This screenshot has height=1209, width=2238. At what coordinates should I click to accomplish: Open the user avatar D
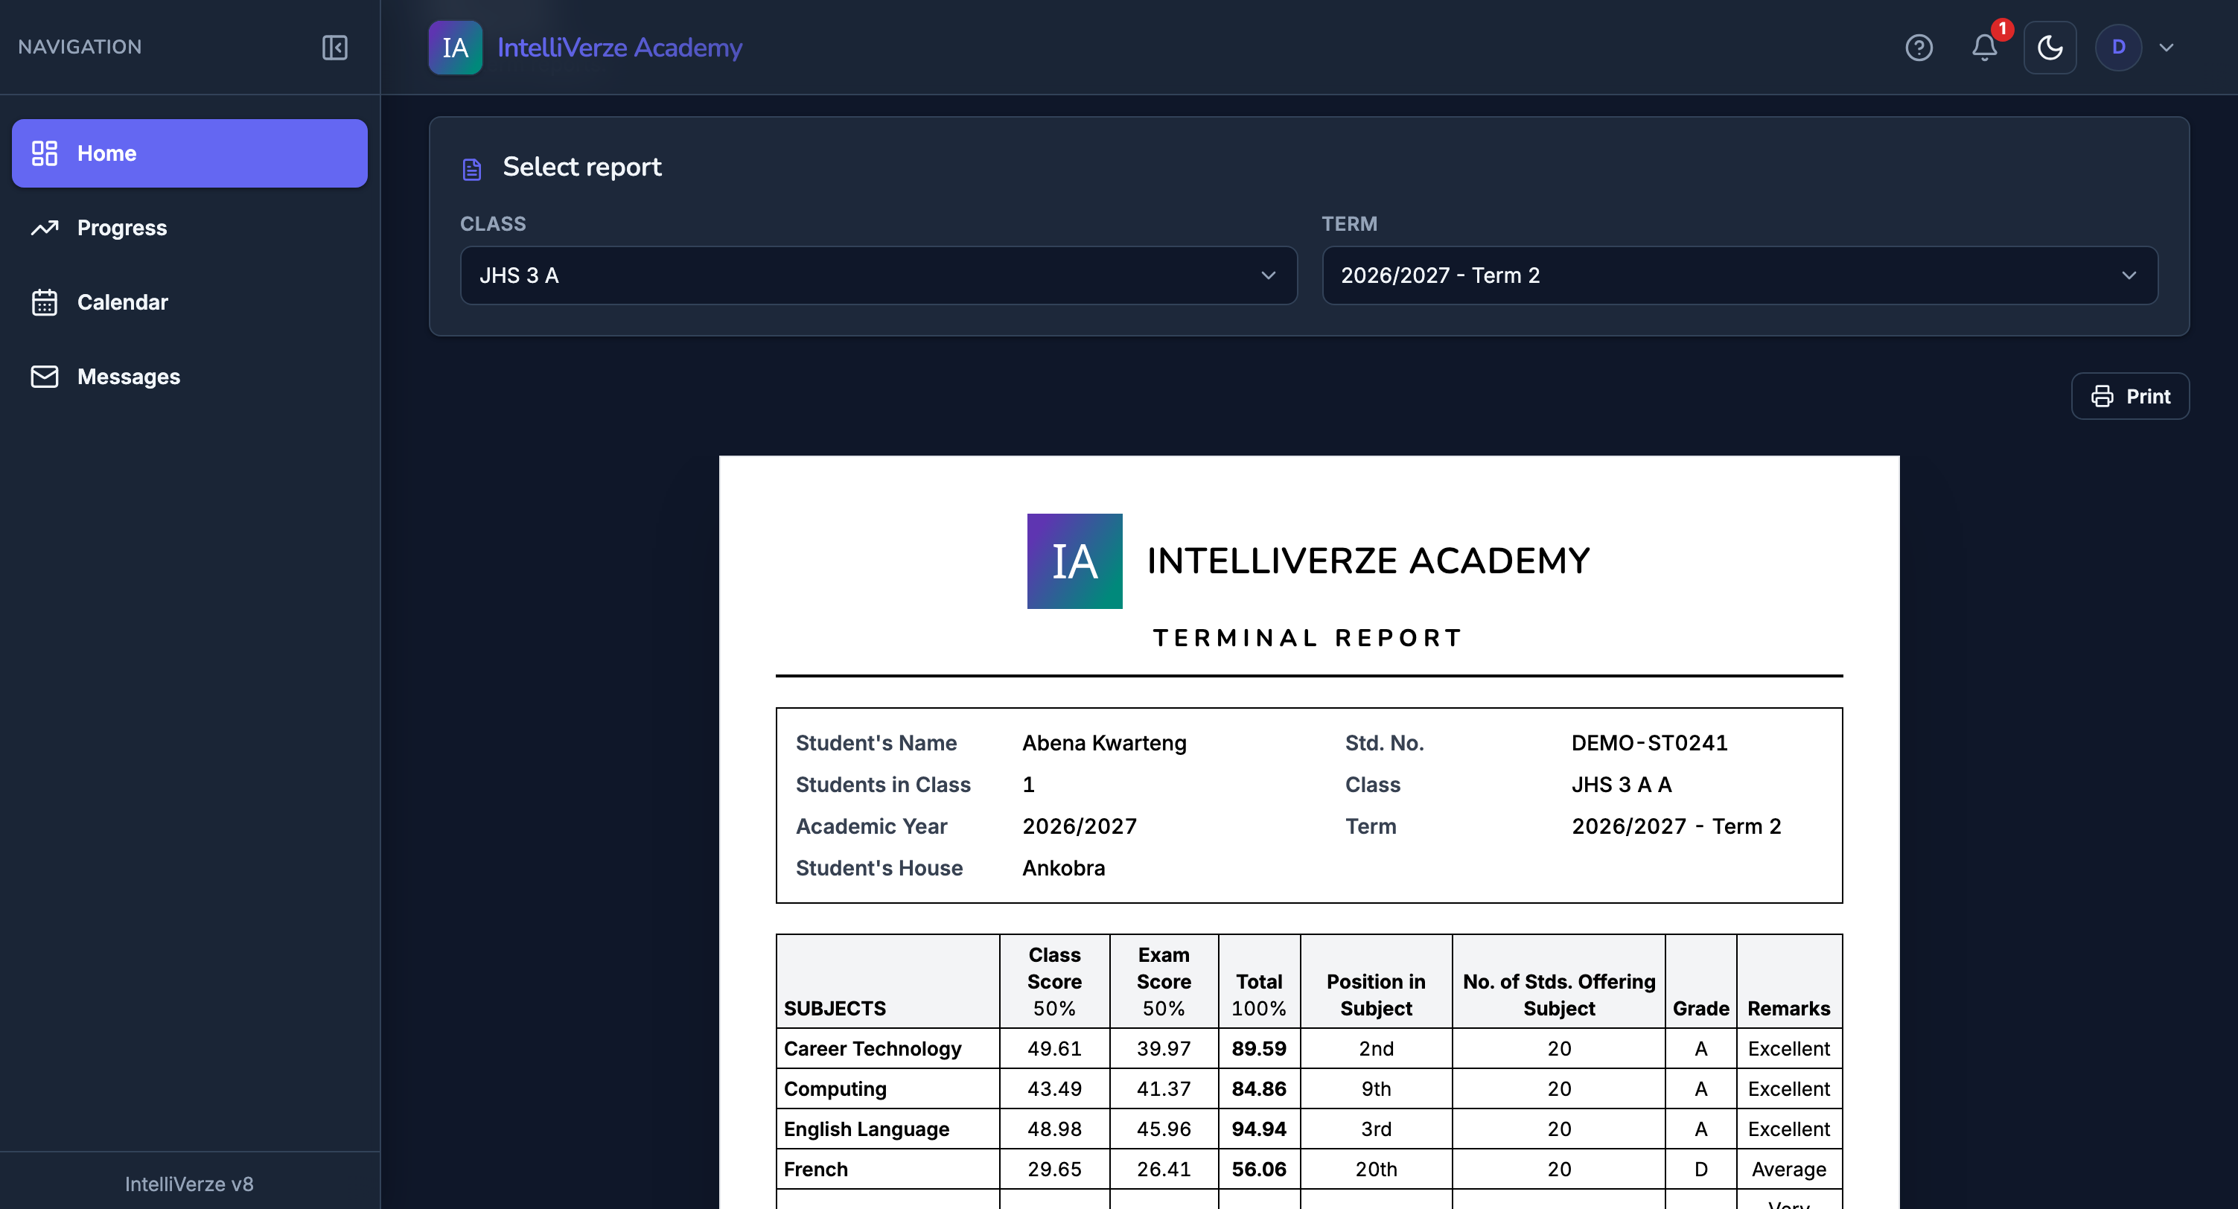2118,47
